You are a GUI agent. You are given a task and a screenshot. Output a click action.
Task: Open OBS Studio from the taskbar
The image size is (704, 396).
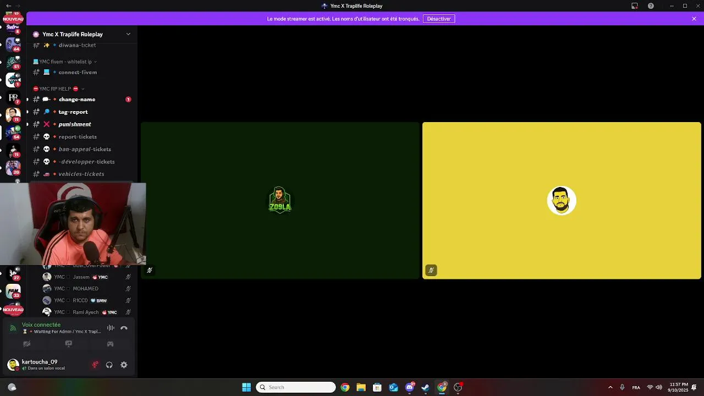(x=458, y=387)
